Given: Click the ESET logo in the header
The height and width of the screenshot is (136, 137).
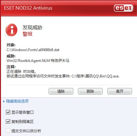Looking at the screenshot, I should 123,8.
